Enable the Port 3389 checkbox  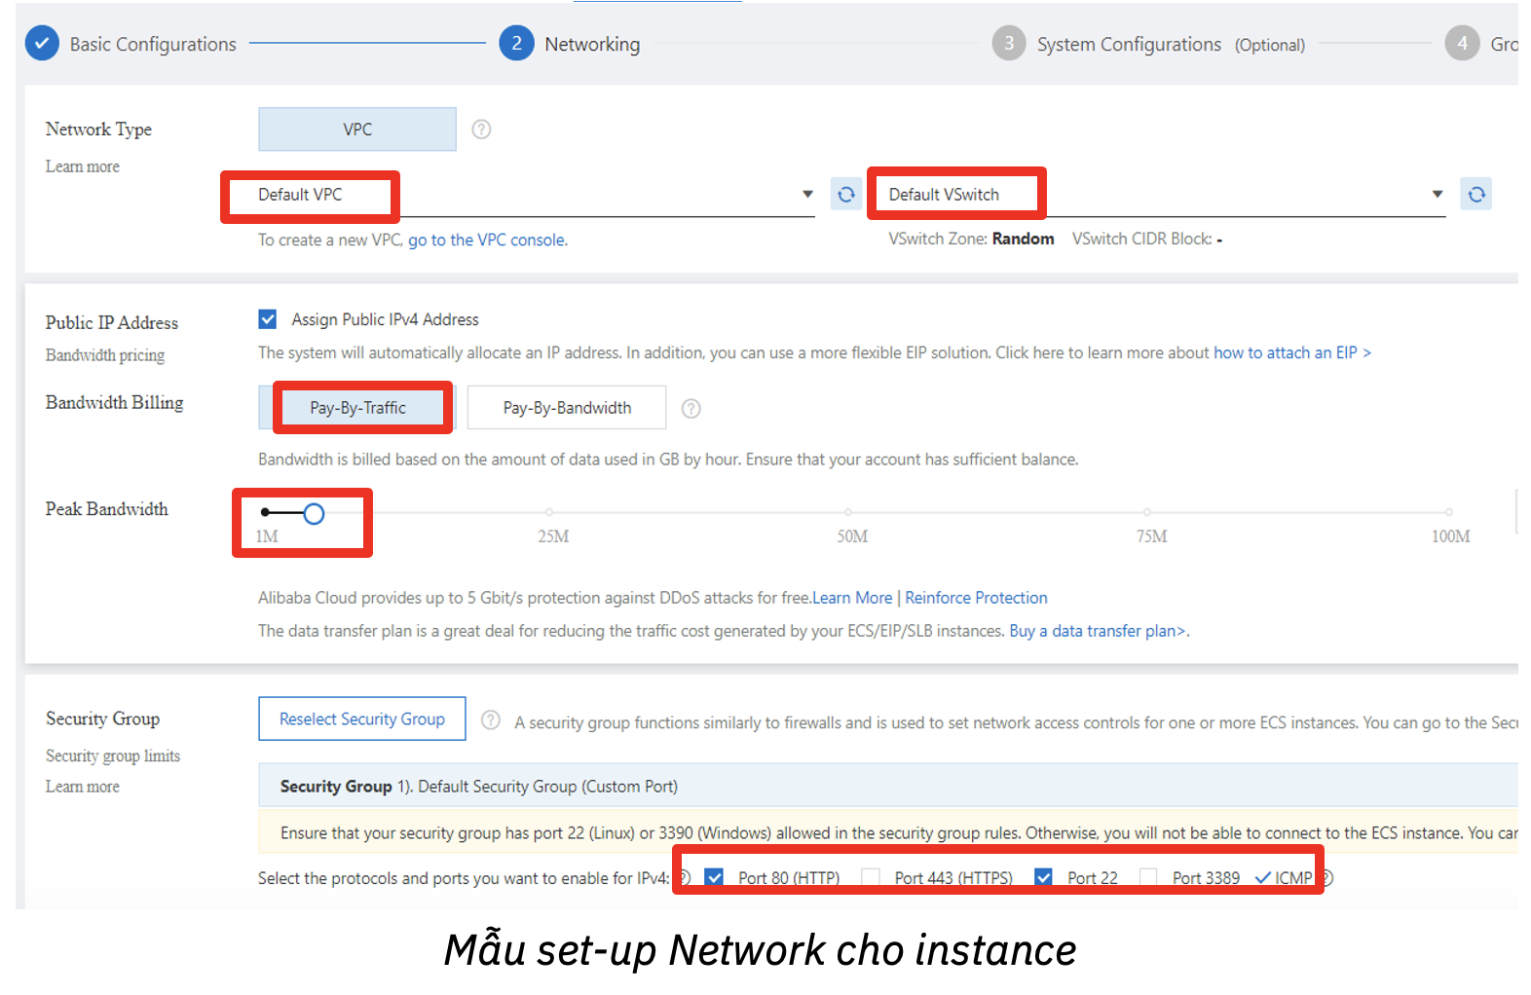1148,877
